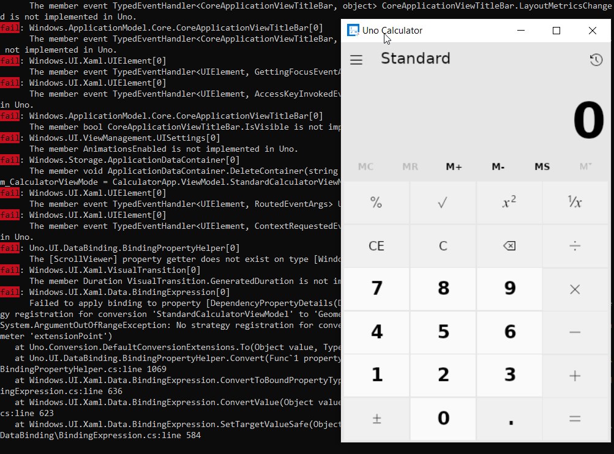Click console text 'Windows.UI.ViewManagement.UISettings[0]'
614x454 pixels.
point(124,138)
